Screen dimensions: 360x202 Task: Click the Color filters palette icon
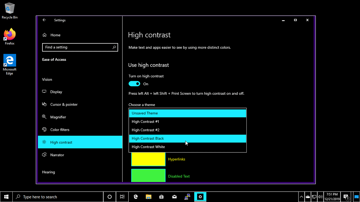[44, 130]
